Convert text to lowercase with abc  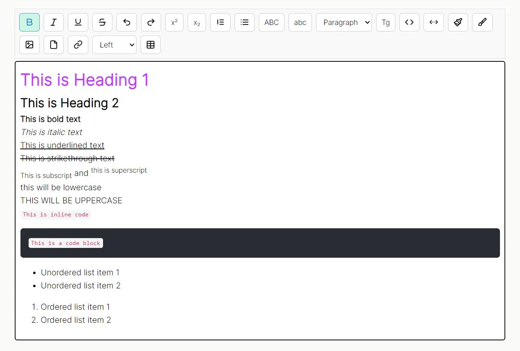tap(300, 22)
